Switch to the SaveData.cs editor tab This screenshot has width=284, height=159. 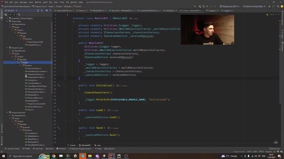pos(170,11)
